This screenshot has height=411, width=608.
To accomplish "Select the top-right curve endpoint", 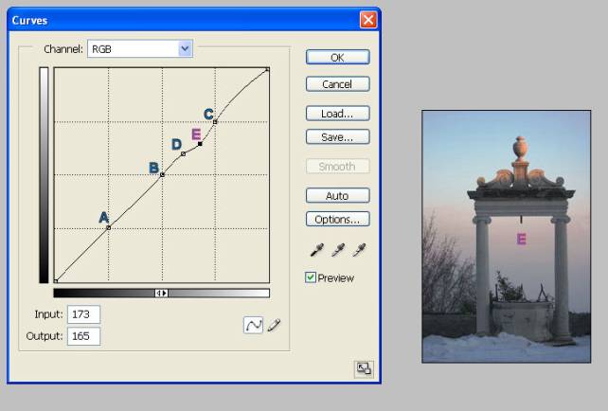I will pyautogui.click(x=267, y=70).
